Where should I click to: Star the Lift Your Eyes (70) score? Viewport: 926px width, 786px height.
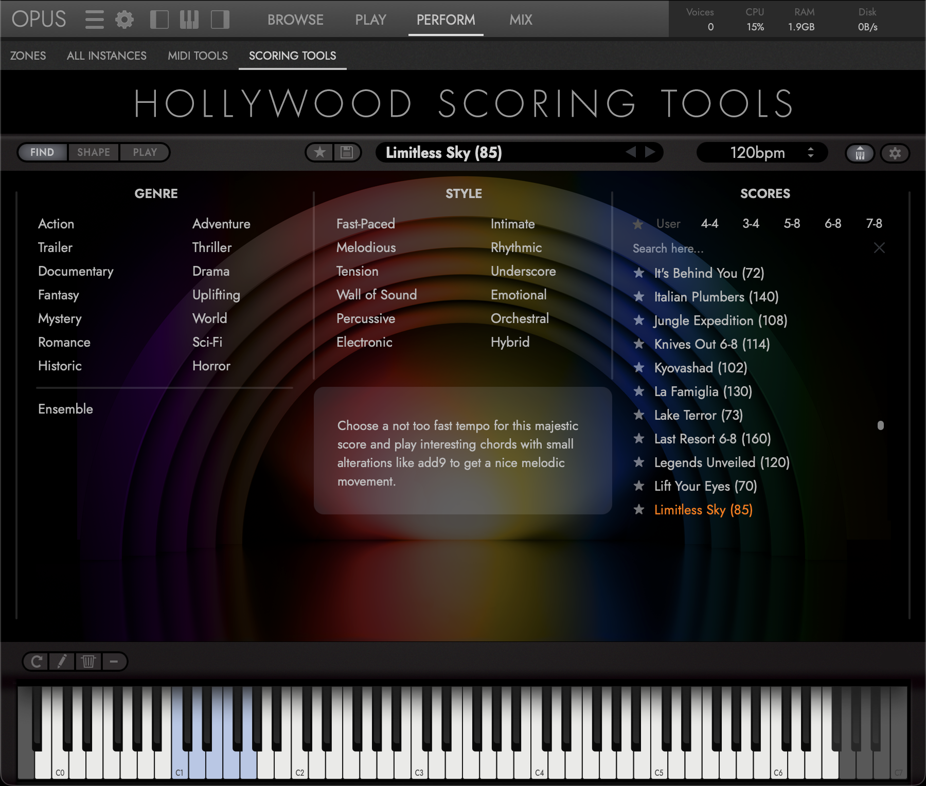pyautogui.click(x=639, y=486)
